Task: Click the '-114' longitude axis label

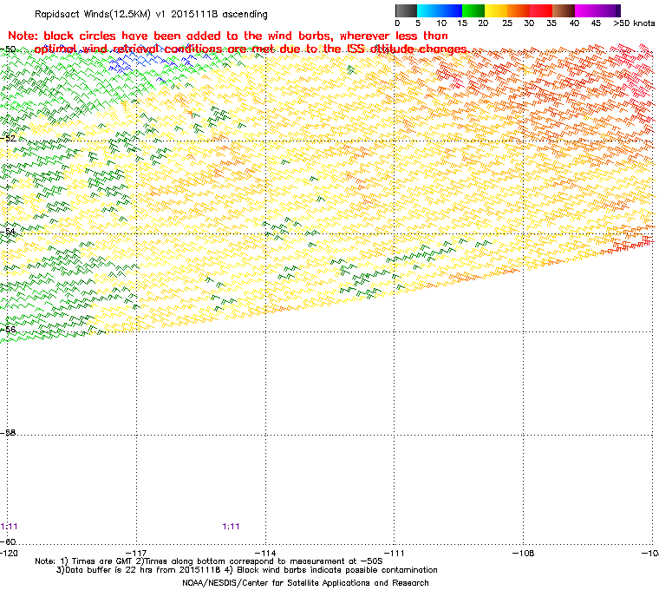Action: pyautogui.click(x=265, y=554)
